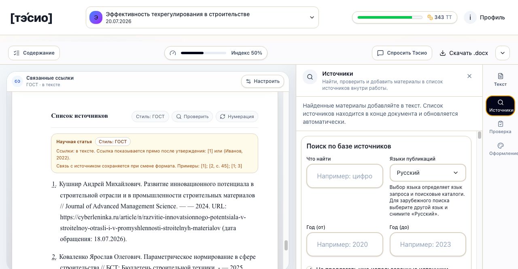Expand the project selector chevron

click(312, 17)
